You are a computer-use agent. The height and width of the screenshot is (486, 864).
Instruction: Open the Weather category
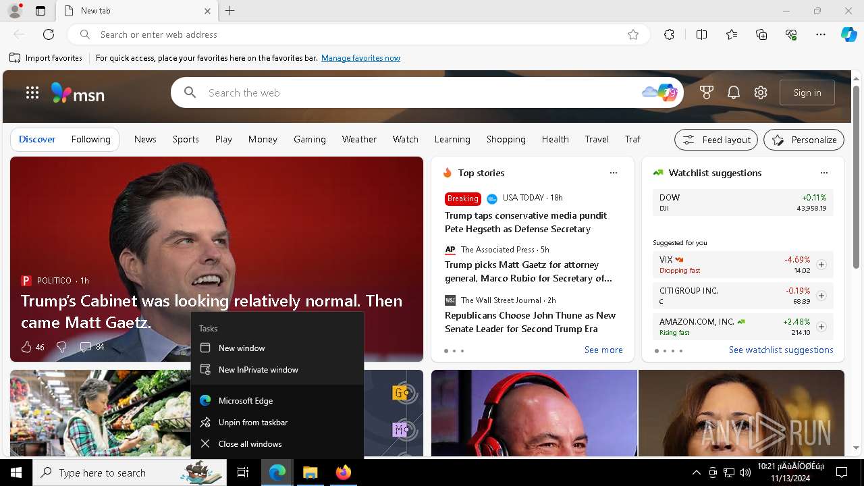359,139
